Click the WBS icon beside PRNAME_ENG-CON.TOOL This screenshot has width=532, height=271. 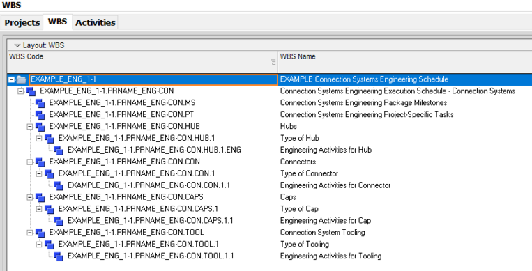click(40, 233)
